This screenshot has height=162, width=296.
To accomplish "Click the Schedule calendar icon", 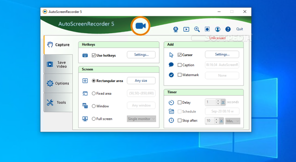I will click(171, 111).
